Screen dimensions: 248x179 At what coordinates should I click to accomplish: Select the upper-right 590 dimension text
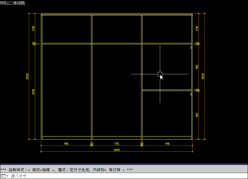197,28
